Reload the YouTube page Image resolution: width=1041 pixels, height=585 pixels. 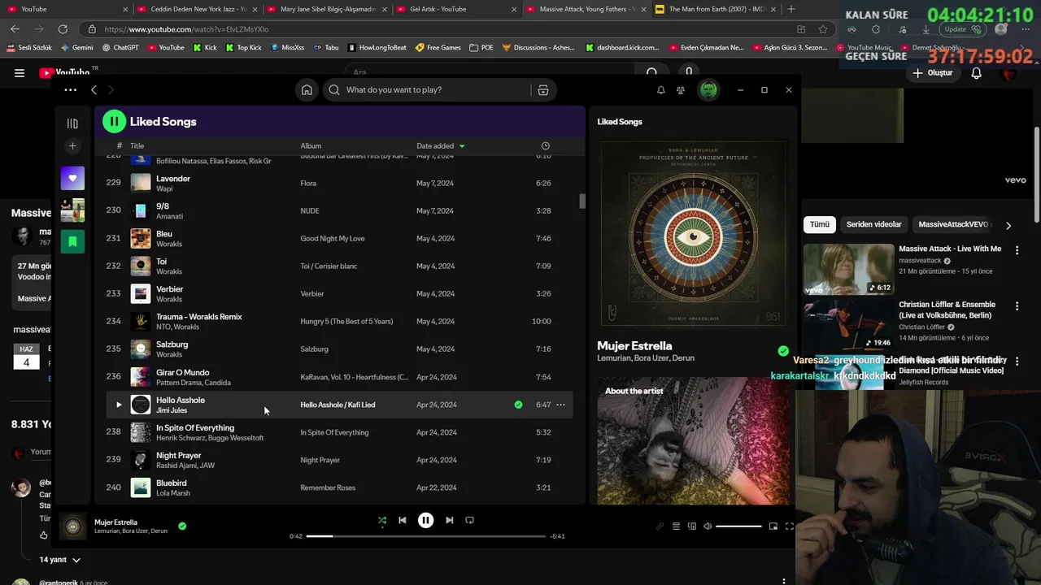(63, 29)
